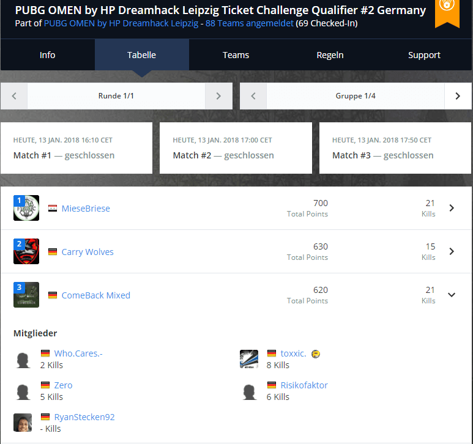Click the 'Mitglieder' heading

pos(35,333)
